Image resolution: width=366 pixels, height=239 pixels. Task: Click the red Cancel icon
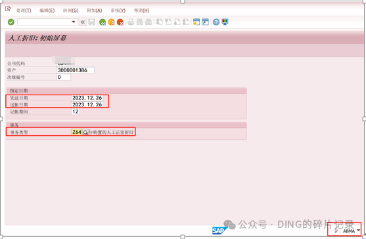pos(120,22)
